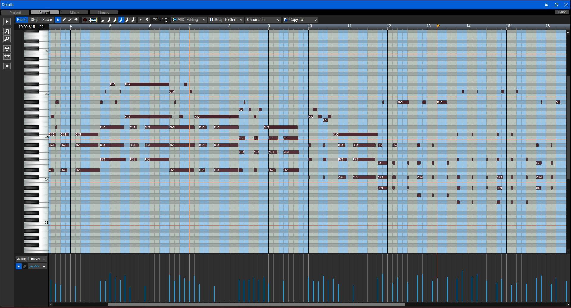This screenshot has height=308, width=571.
Task: Select the eraser tool in the piano roll toolbar
Action: pyautogui.click(x=76, y=20)
